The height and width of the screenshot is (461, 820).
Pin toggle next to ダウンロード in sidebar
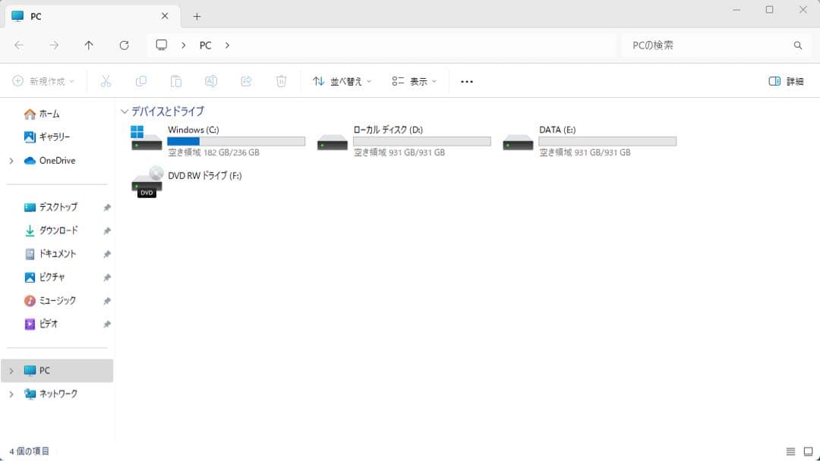(x=106, y=230)
